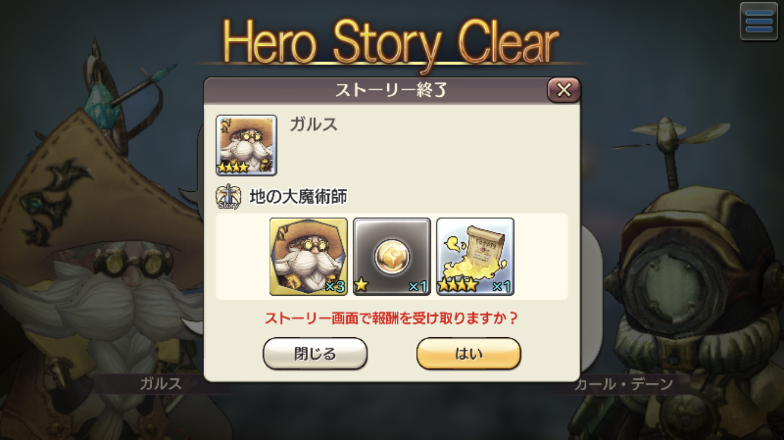Screen dimensions: 784x440
Task: Click the 地の大魔術師 story title text
Action: click(299, 197)
